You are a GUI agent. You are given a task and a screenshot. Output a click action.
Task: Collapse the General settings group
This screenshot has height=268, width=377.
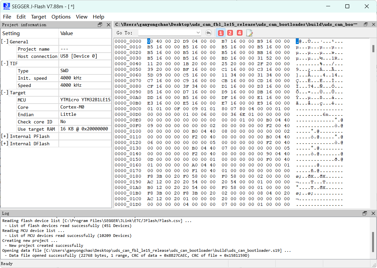click(x=5, y=41)
